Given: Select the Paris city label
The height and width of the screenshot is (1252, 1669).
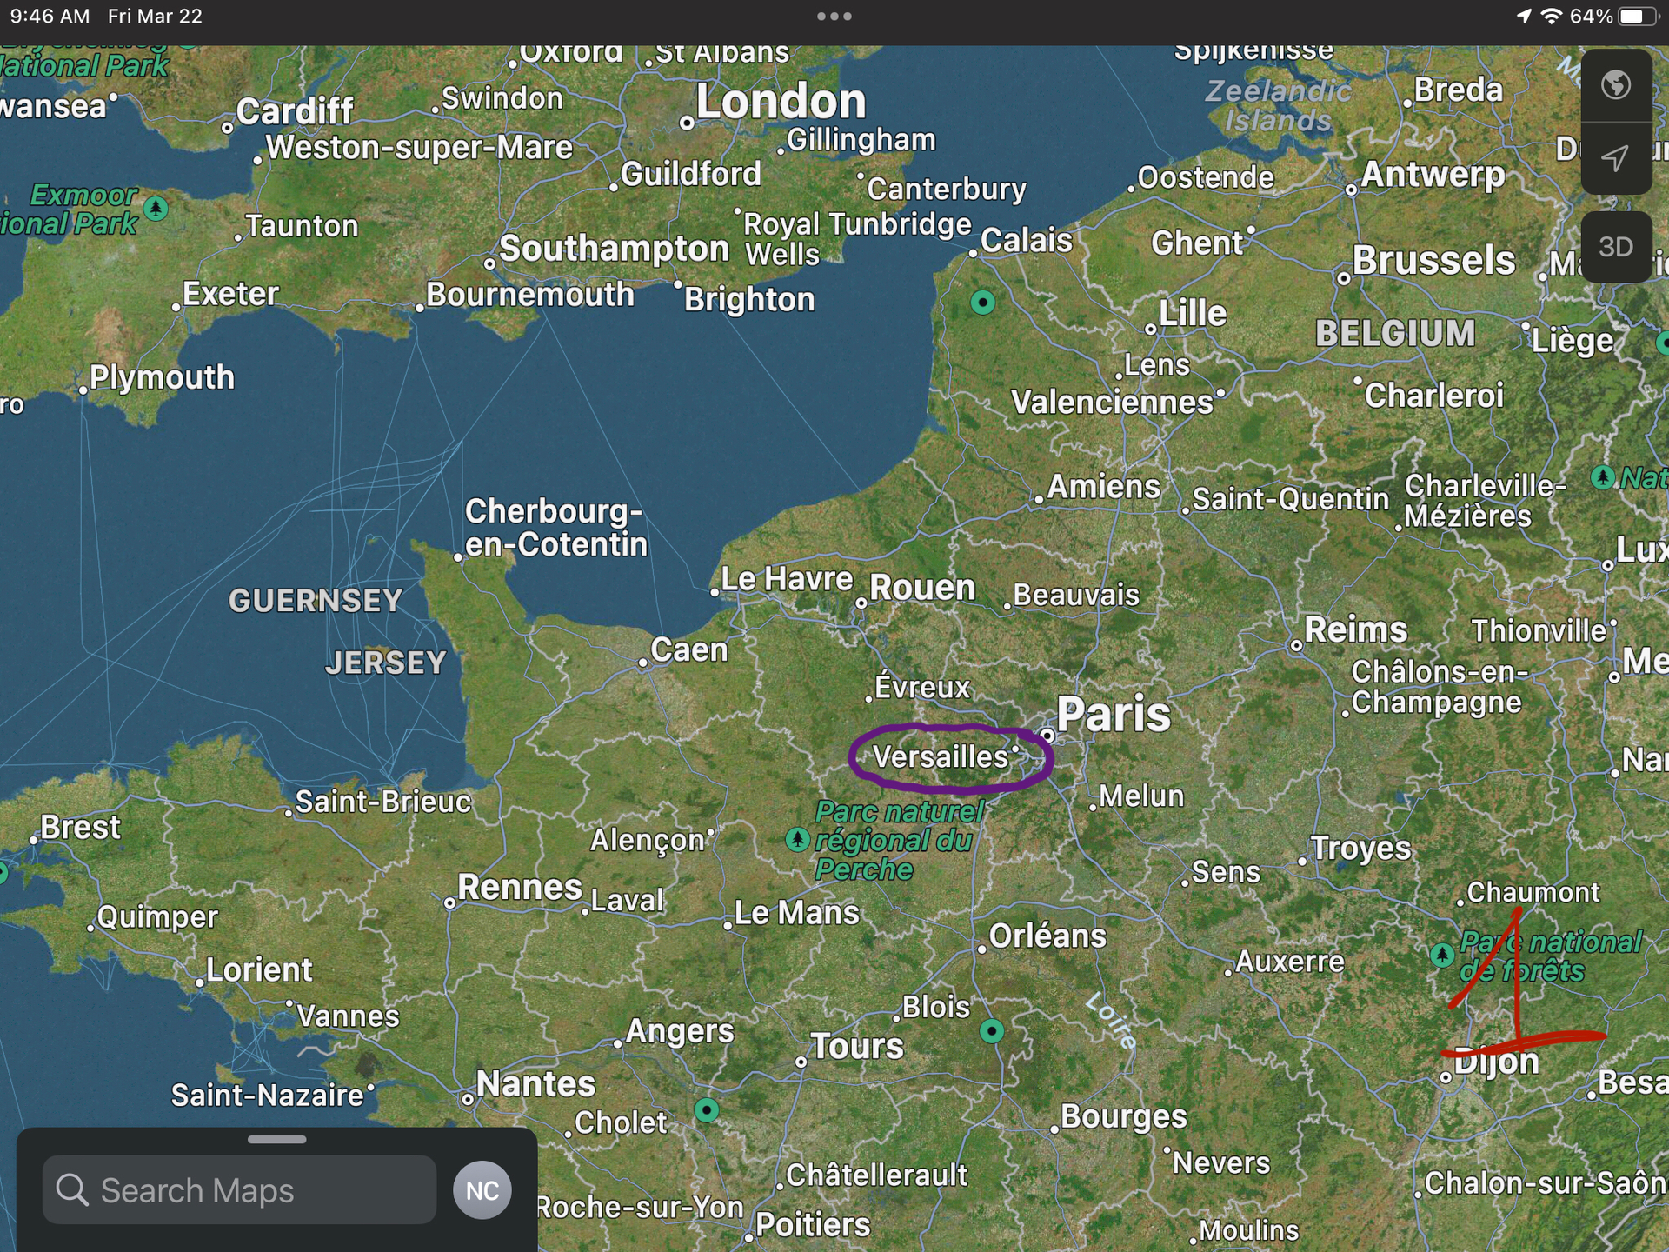Looking at the screenshot, I should 1113,715.
